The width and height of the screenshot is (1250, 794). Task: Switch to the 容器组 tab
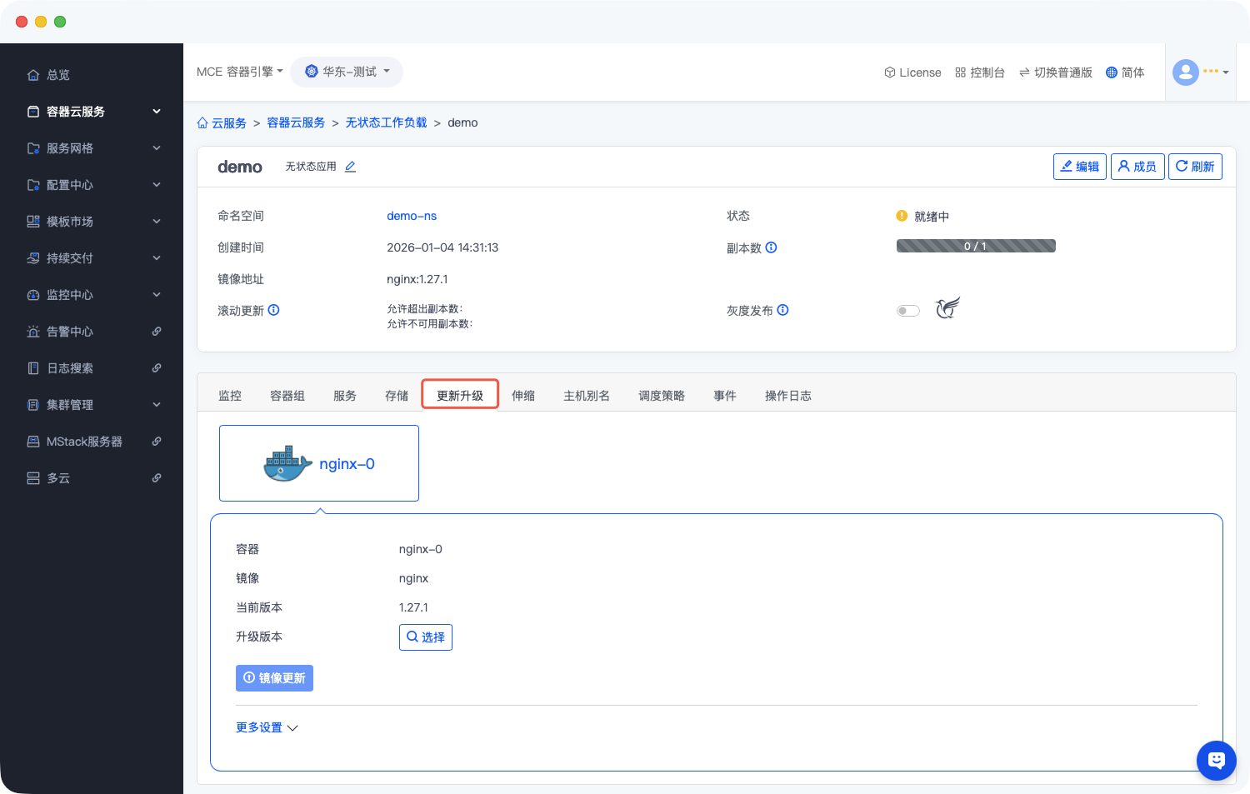click(x=287, y=396)
